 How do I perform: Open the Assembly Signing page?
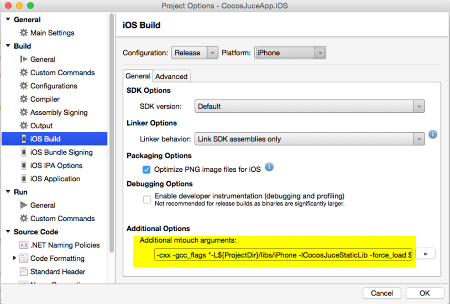pos(59,112)
